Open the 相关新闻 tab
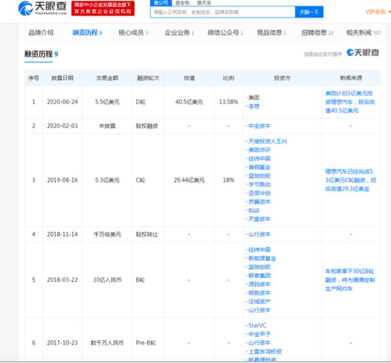The width and height of the screenshot is (391, 363). coord(365,32)
